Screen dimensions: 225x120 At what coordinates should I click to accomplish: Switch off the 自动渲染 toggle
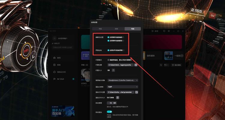(109, 112)
